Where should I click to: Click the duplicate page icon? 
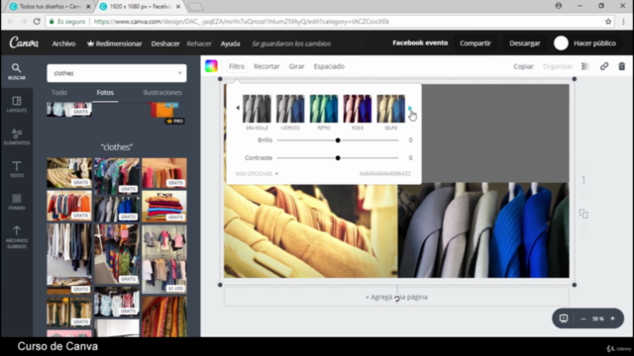coord(583,214)
